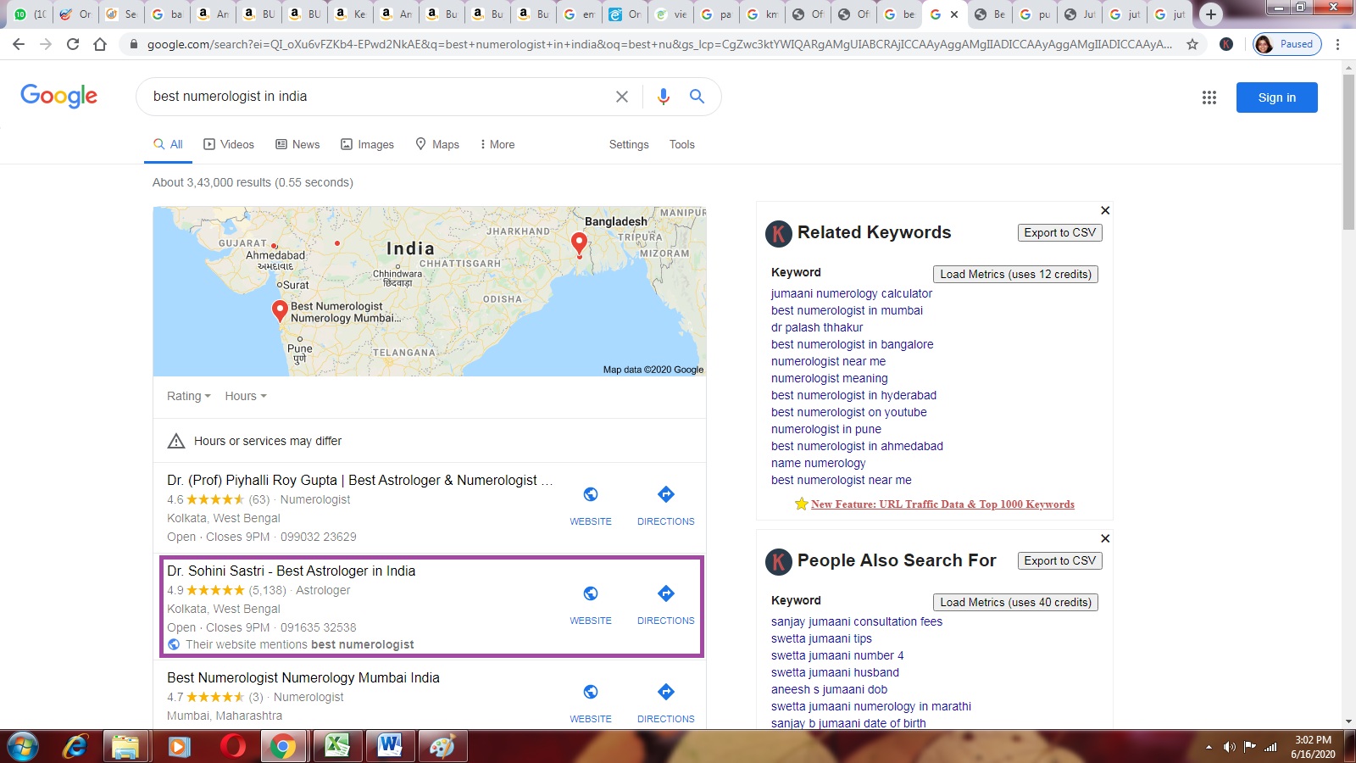This screenshot has height=763, width=1356.
Task: Open Dr. (Prof) Piyhalli Roy Gupta listing
Action: pyautogui.click(x=360, y=480)
